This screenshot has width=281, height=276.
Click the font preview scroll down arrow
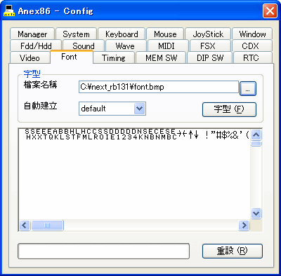pyautogui.click(x=256, y=213)
